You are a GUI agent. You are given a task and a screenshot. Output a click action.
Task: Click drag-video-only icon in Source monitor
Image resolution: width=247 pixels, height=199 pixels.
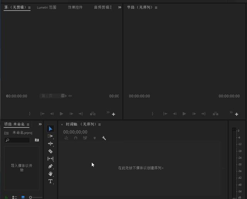click(63, 96)
